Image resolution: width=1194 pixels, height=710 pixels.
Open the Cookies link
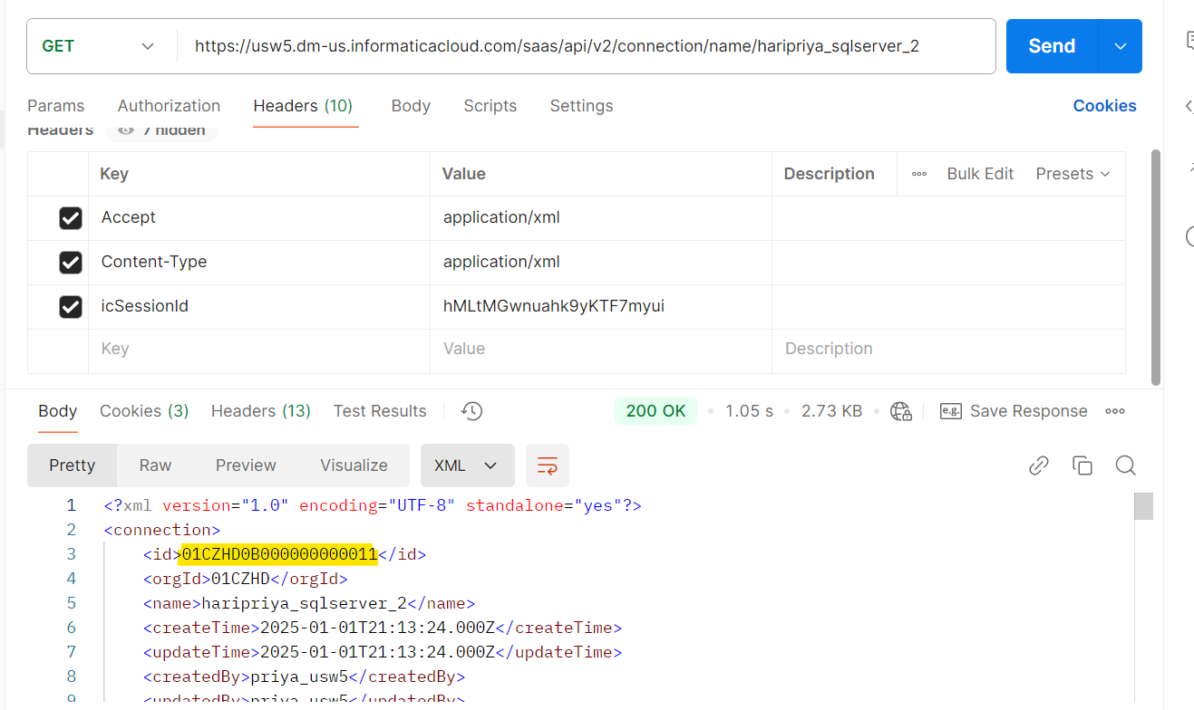1105,106
